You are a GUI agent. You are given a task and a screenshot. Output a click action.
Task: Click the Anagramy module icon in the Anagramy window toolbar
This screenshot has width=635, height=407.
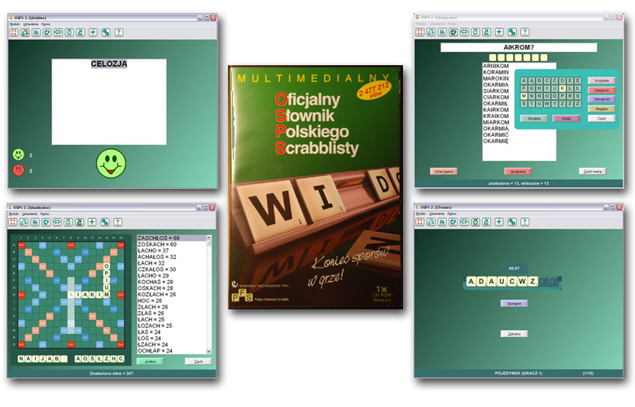click(x=453, y=32)
